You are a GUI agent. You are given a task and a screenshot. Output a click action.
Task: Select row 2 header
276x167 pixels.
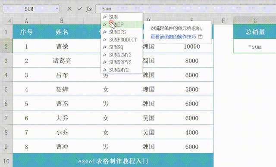click(6, 46)
